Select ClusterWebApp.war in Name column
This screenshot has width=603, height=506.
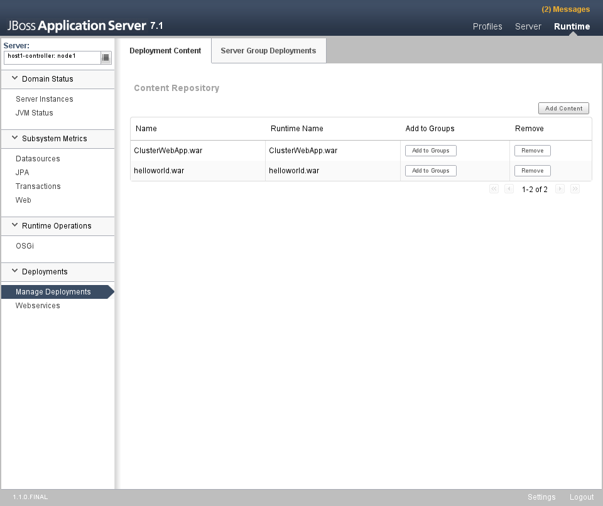coord(168,151)
